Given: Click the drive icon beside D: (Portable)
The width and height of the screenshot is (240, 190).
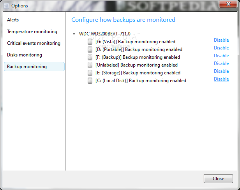Looking at the screenshot, I should [x=90, y=49].
